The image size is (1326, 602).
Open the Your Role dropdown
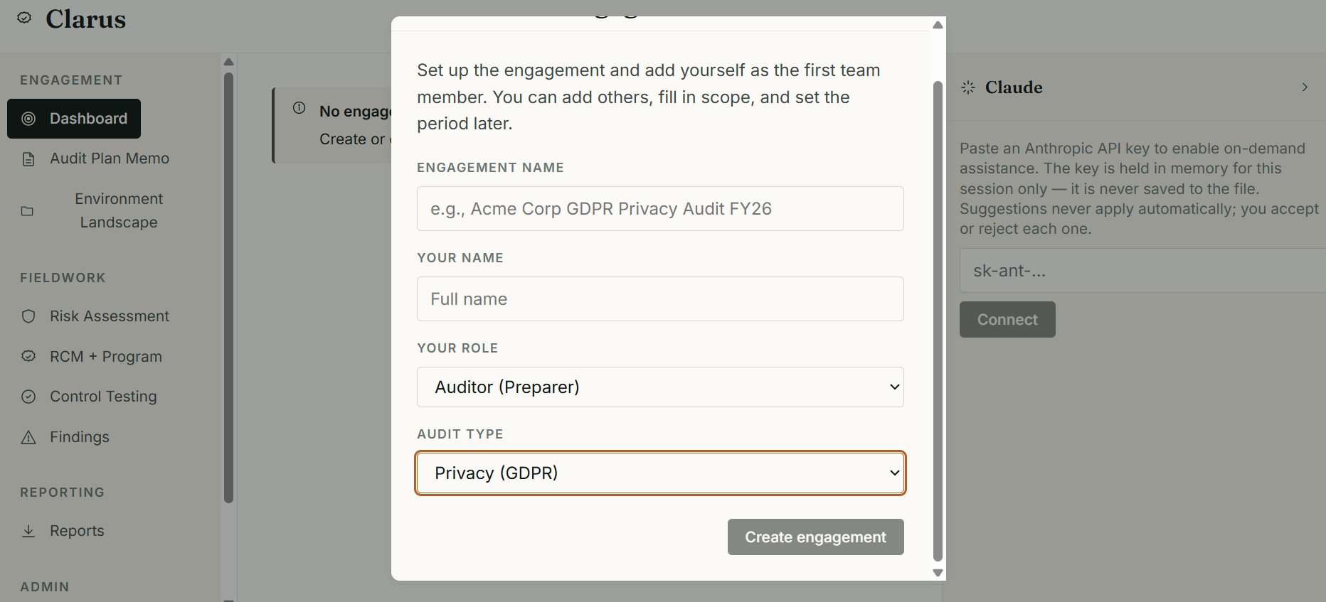660,387
